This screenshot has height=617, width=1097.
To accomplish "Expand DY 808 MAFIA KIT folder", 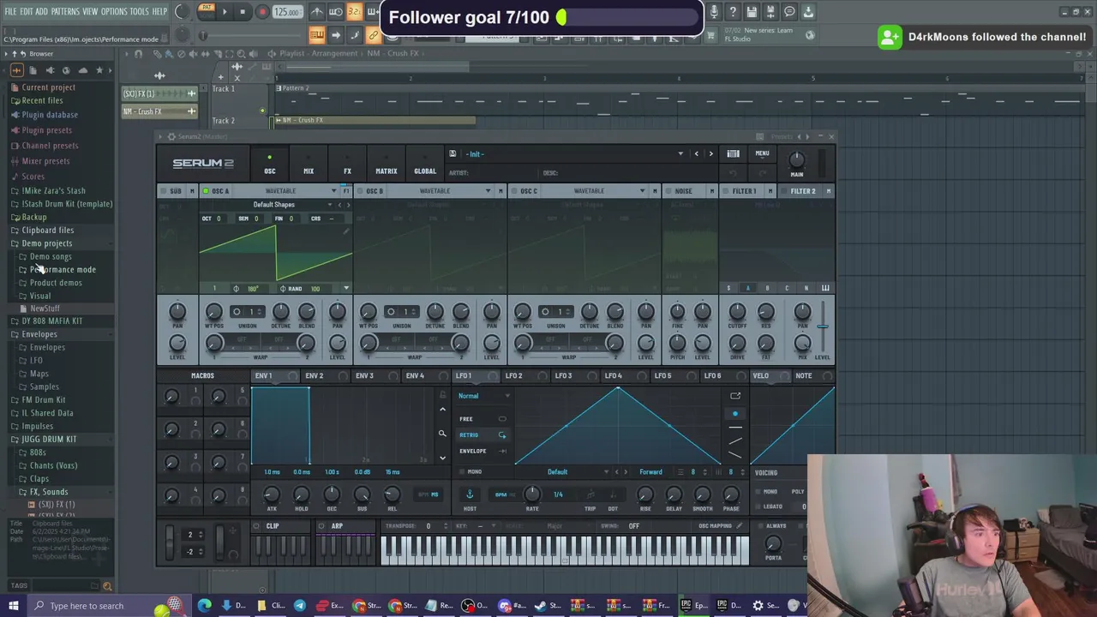I will coord(51,320).
